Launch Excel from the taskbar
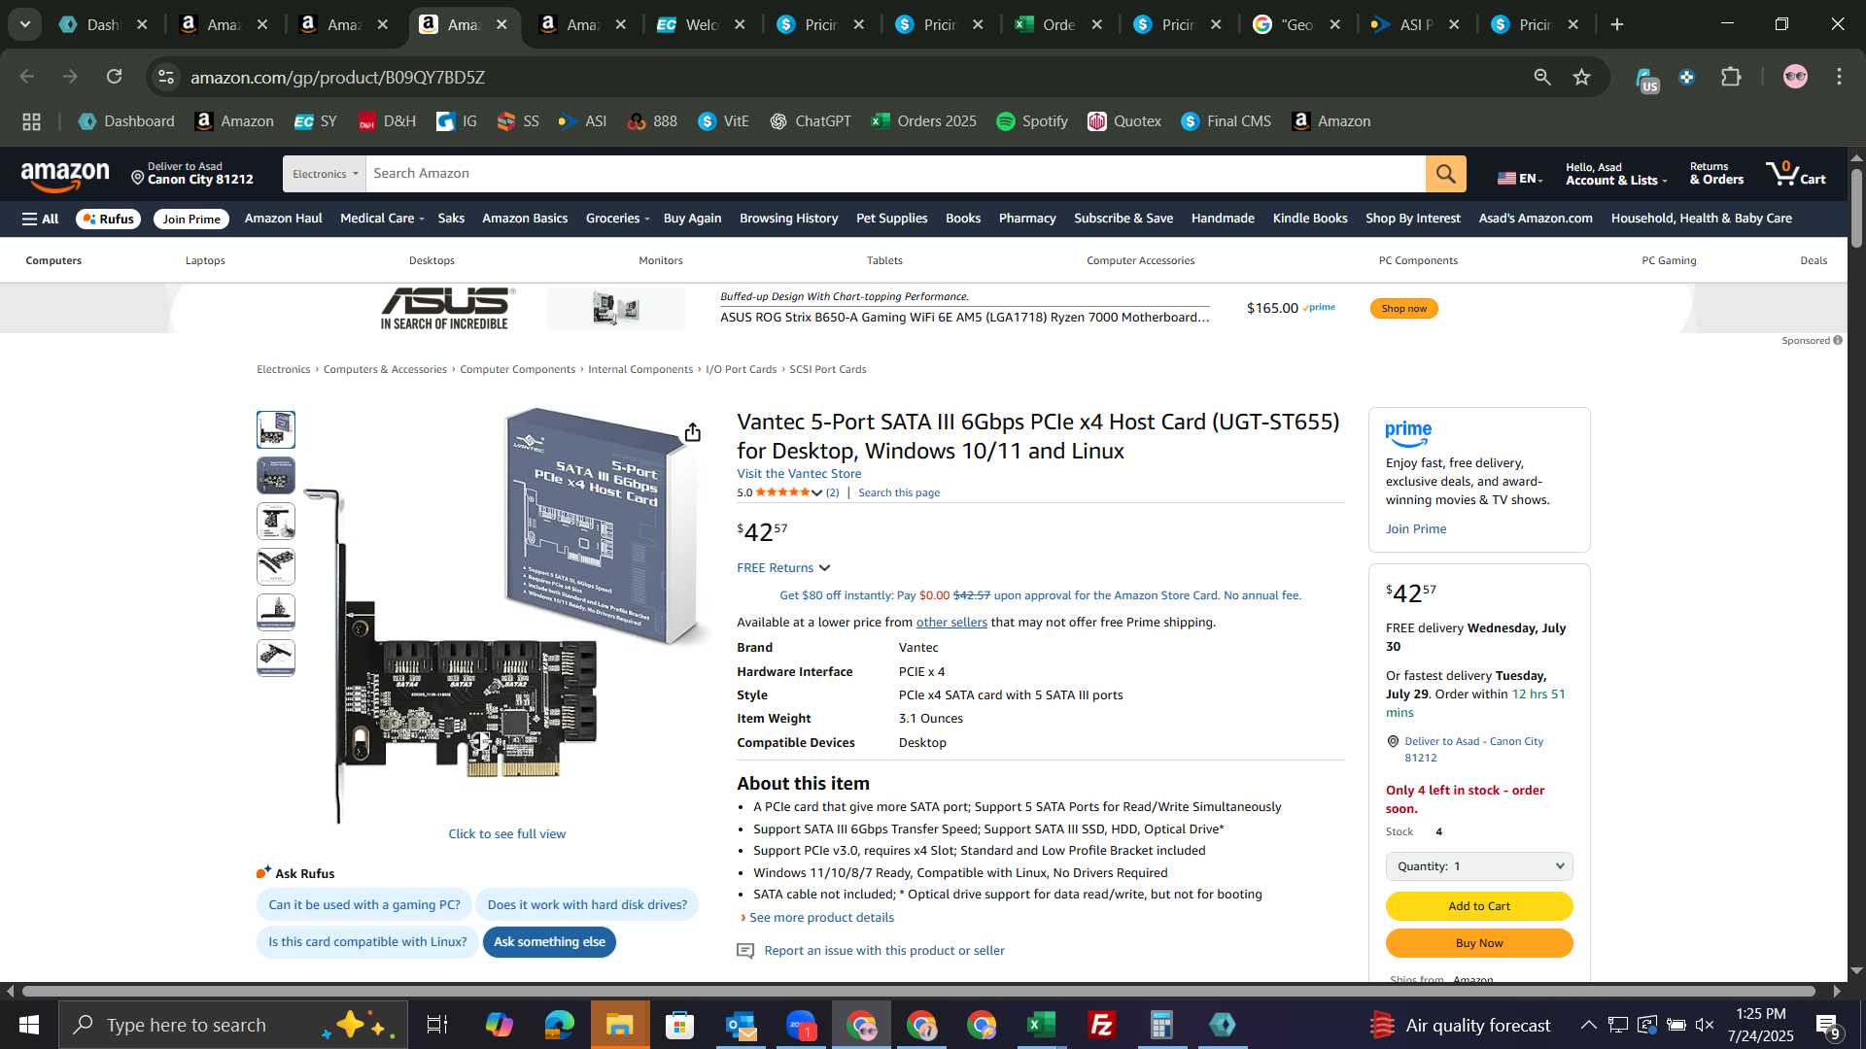Viewport: 1866px width, 1049px height. 1042,1025
